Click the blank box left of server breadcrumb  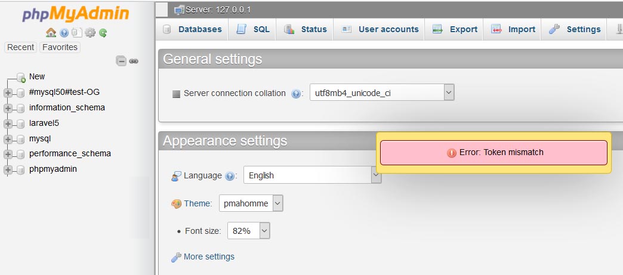click(x=162, y=10)
